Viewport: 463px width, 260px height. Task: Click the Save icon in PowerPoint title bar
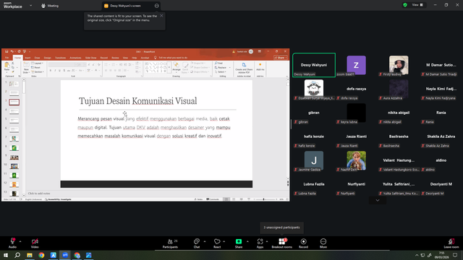[7, 51]
